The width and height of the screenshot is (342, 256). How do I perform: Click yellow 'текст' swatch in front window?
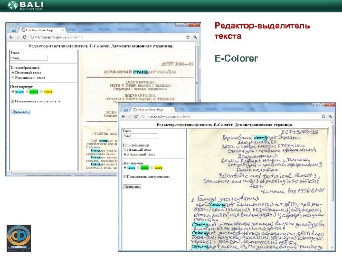(158, 168)
